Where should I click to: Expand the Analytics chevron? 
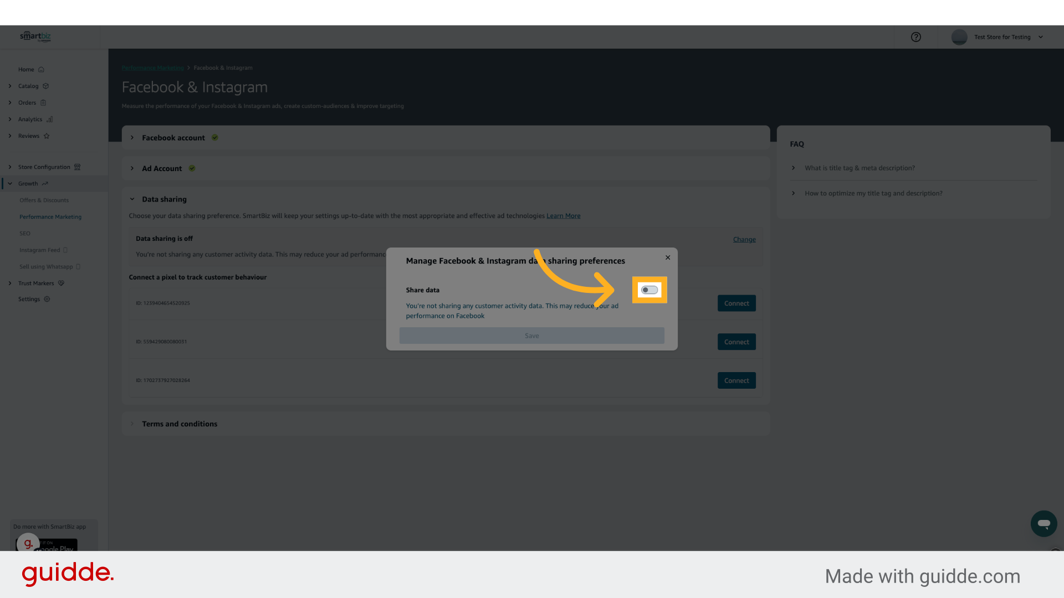point(10,120)
